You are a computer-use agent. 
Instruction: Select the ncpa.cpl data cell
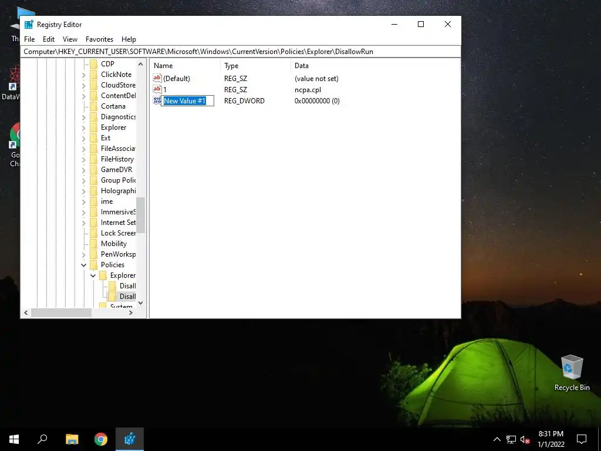click(308, 90)
